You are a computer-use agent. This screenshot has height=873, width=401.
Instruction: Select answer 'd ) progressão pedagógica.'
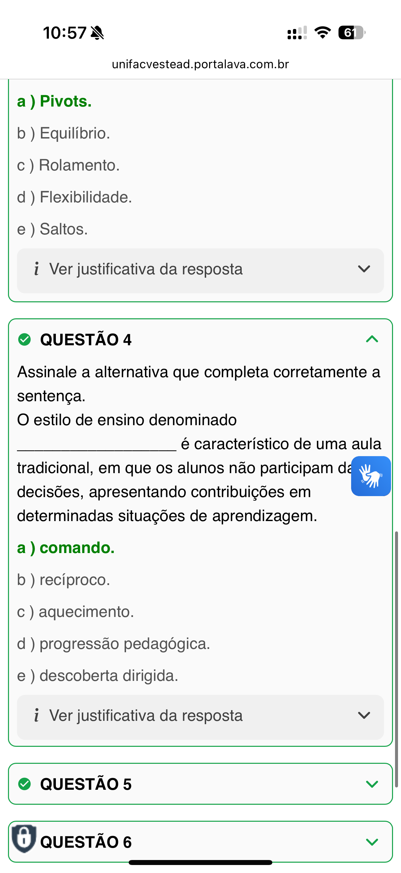(113, 644)
